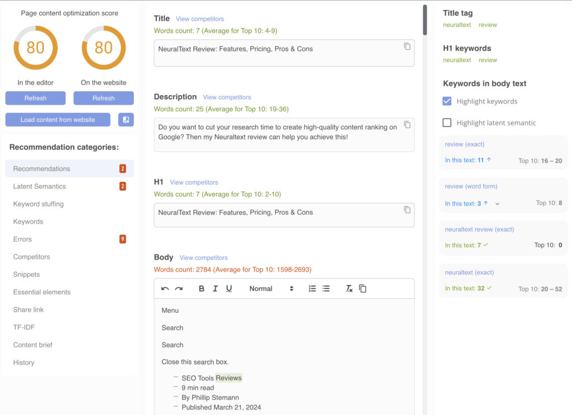Enable the Highlight latent semantic checkbox
This screenshot has height=415, width=572.
(446, 122)
